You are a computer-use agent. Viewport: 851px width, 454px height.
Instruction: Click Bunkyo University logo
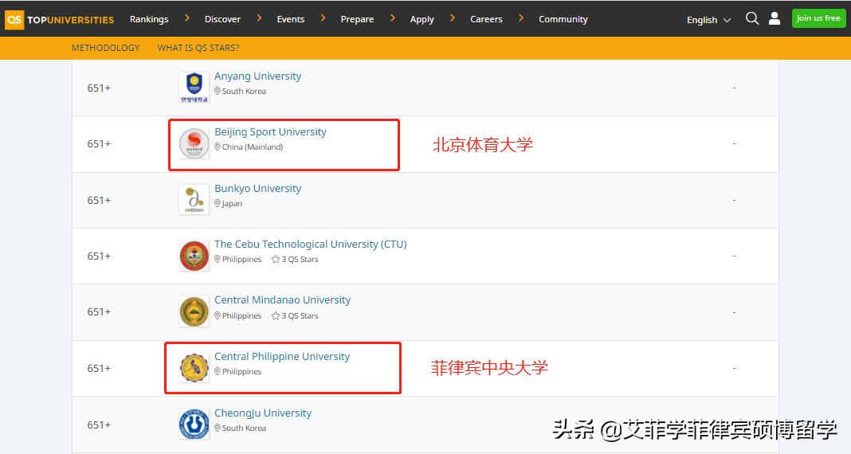click(x=194, y=200)
